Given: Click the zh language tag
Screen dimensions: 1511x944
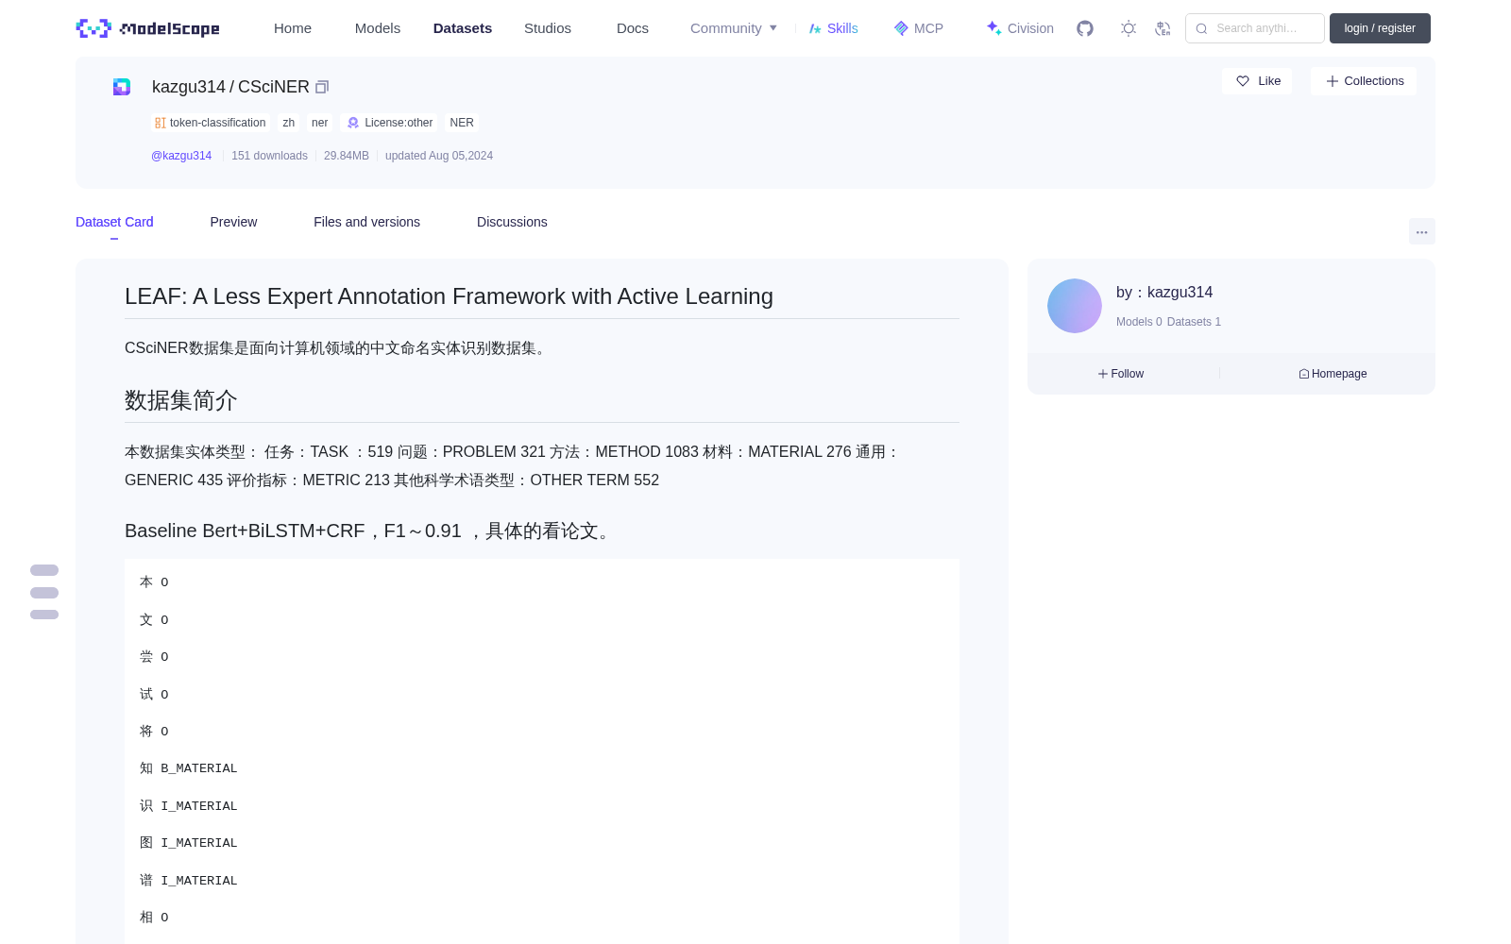Looking at the screenshot, I should [289, 123].
